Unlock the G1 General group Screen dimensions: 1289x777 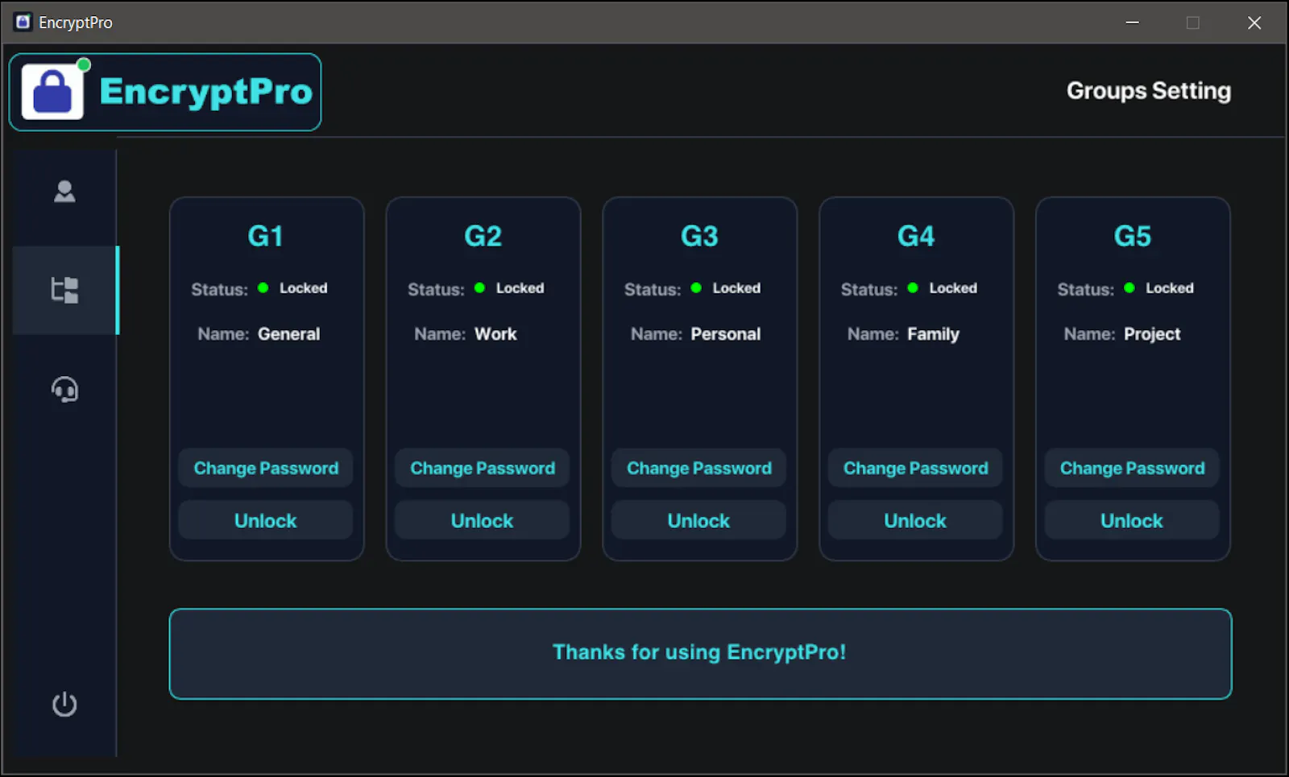266,520
